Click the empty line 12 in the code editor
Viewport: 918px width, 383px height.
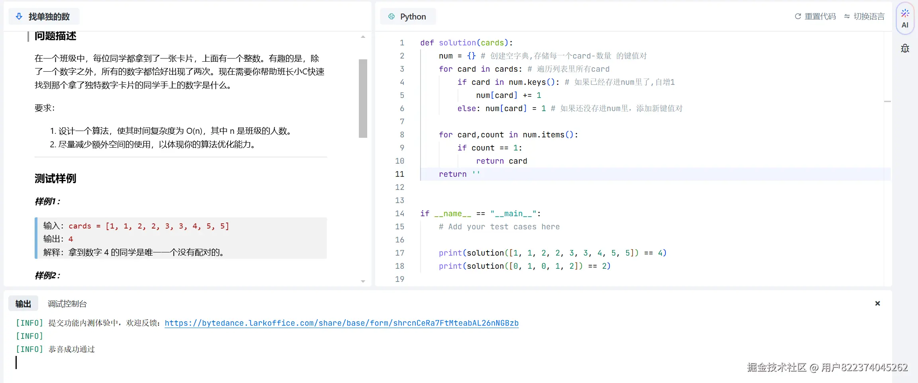558,187
